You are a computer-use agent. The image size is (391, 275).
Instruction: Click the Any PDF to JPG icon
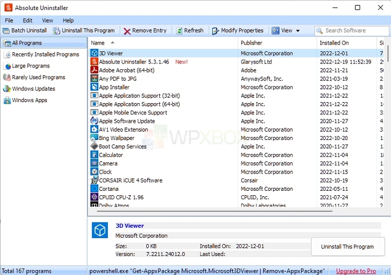coord(94,79)
